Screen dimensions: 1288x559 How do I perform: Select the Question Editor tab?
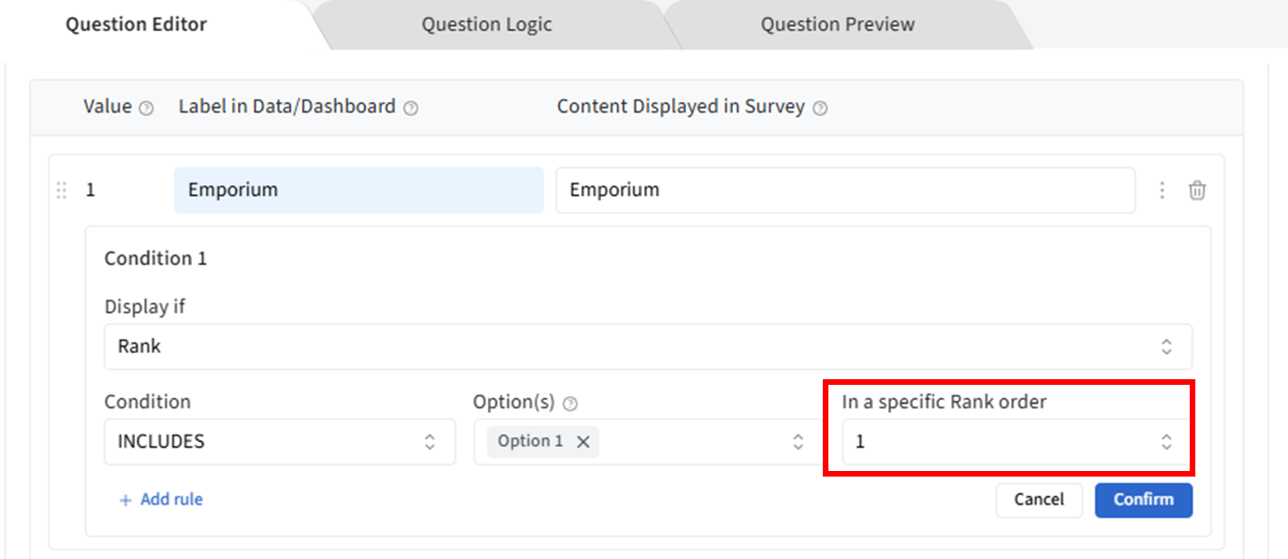pyautogui.click(x=136, y=24)
